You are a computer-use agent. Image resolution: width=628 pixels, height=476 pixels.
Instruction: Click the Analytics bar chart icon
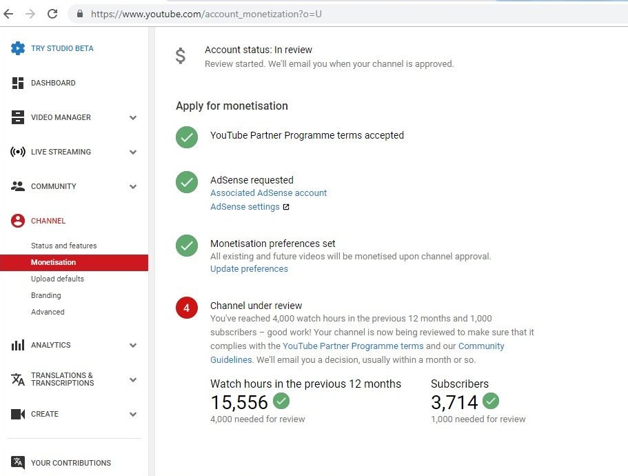[x=18, y=345]
